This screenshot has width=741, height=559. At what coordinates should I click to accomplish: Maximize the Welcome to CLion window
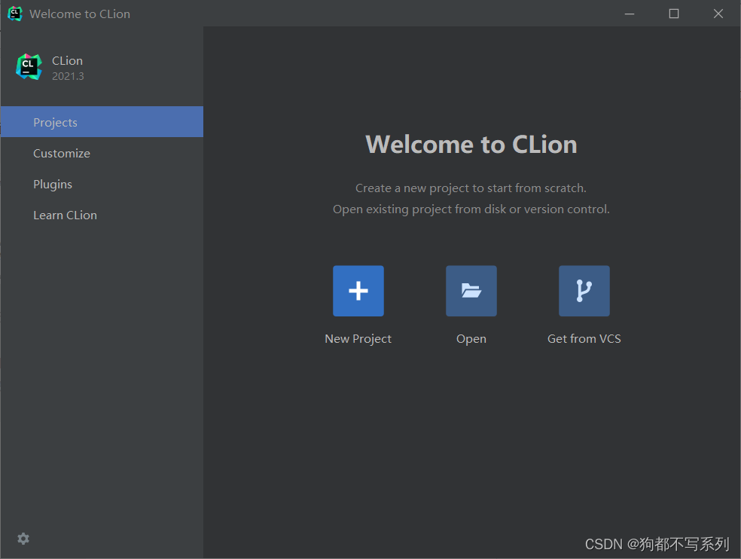674,14
